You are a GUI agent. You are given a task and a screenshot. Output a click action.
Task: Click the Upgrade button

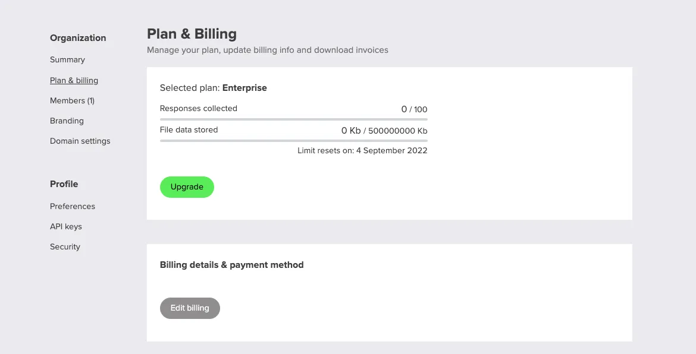187,187
